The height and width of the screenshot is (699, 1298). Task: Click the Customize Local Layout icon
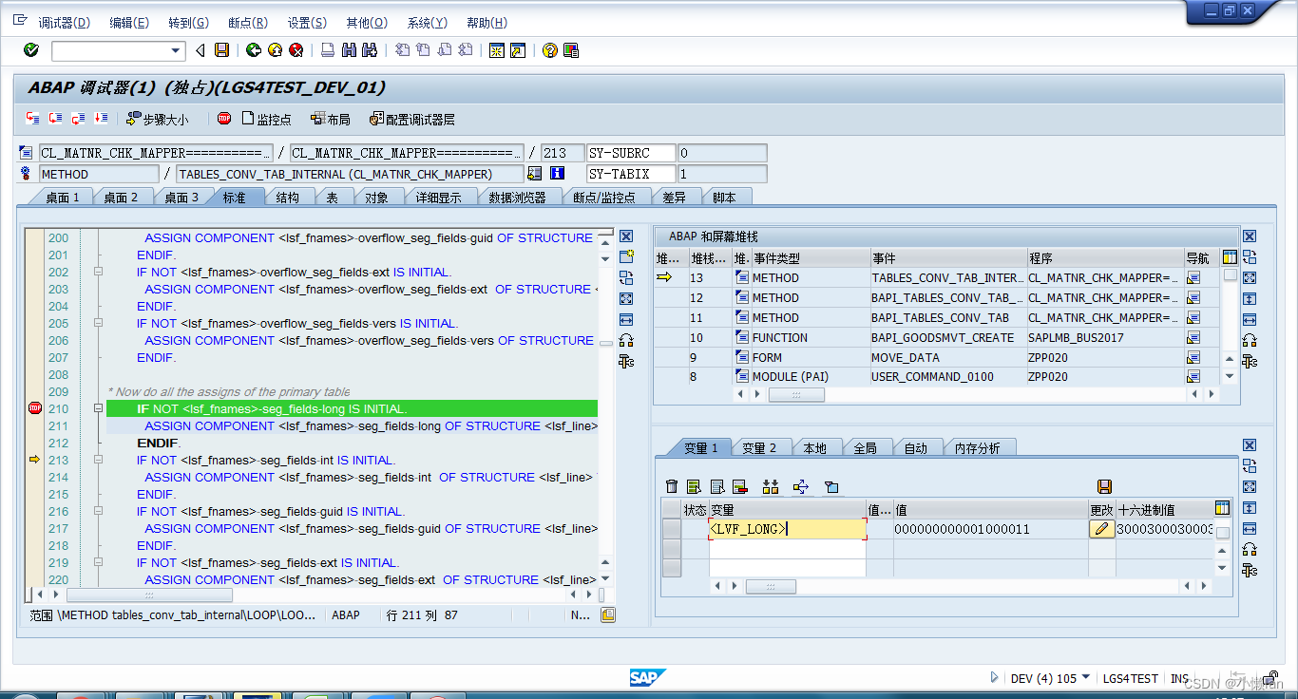pyautogui.click(x=570, y=50)
